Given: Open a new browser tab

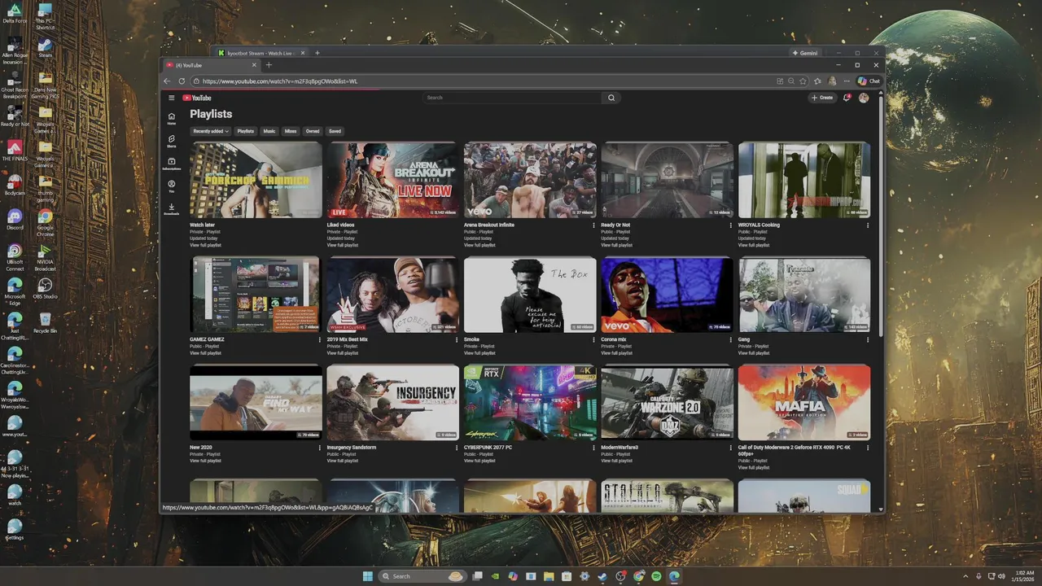Looking at the screenshot, I should 269,65.
